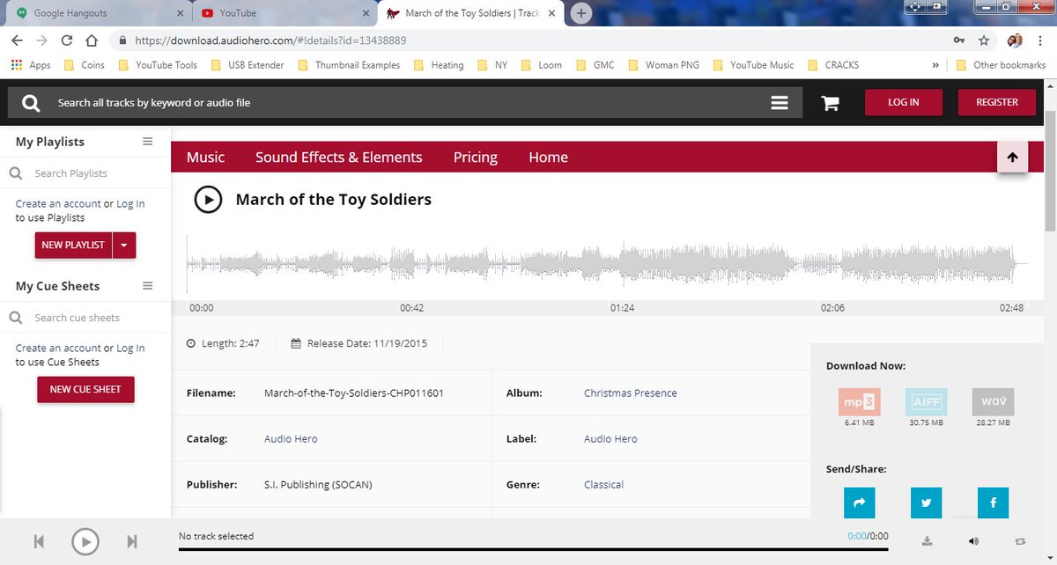The image size is (1057, 565).
Task: Open the Classical genre link
Action: coord(603,485)
